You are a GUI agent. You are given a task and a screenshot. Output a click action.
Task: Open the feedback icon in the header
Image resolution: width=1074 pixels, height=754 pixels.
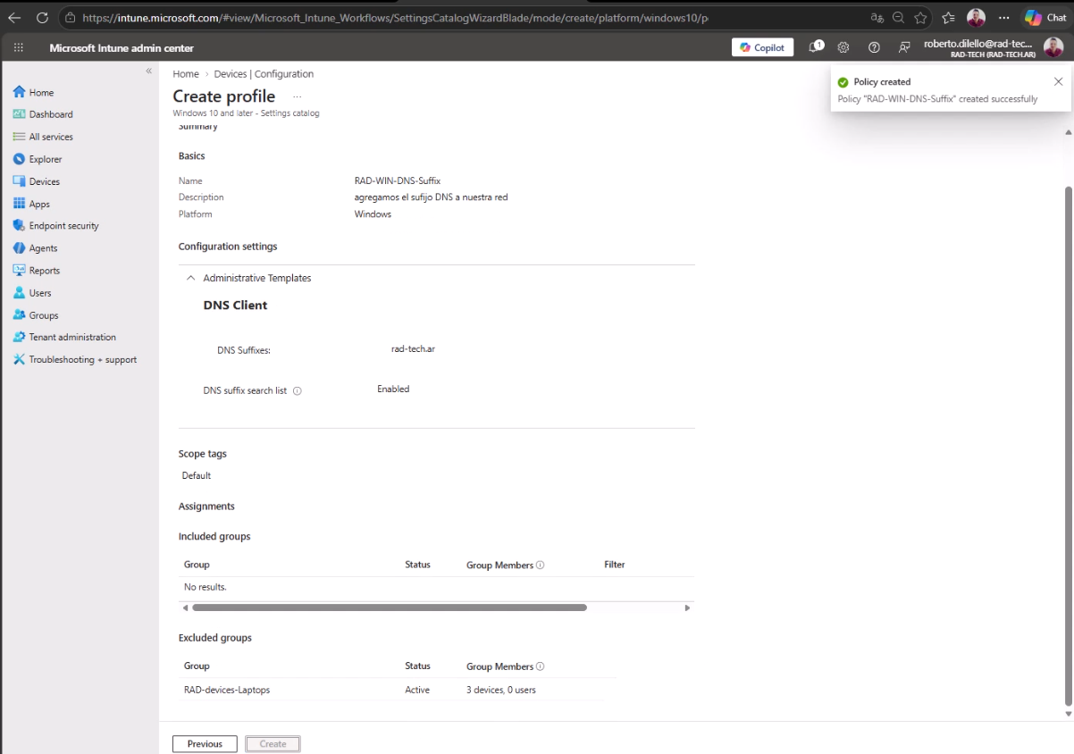coord(904,47)
